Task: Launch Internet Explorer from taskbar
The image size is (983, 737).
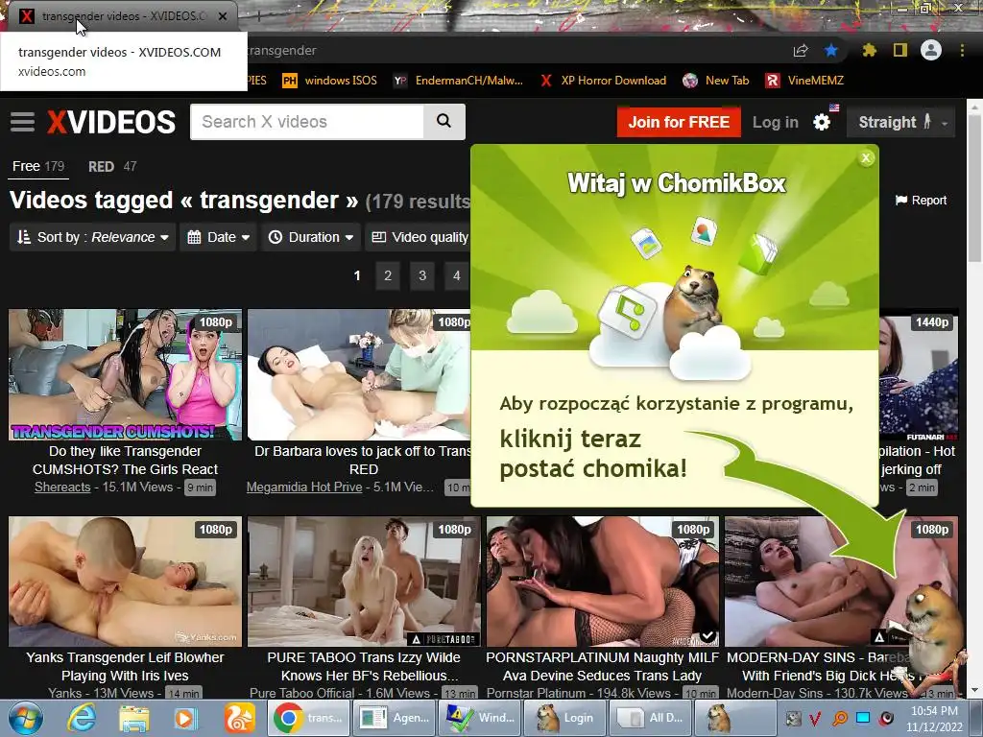Action: (x=83, y=718)
